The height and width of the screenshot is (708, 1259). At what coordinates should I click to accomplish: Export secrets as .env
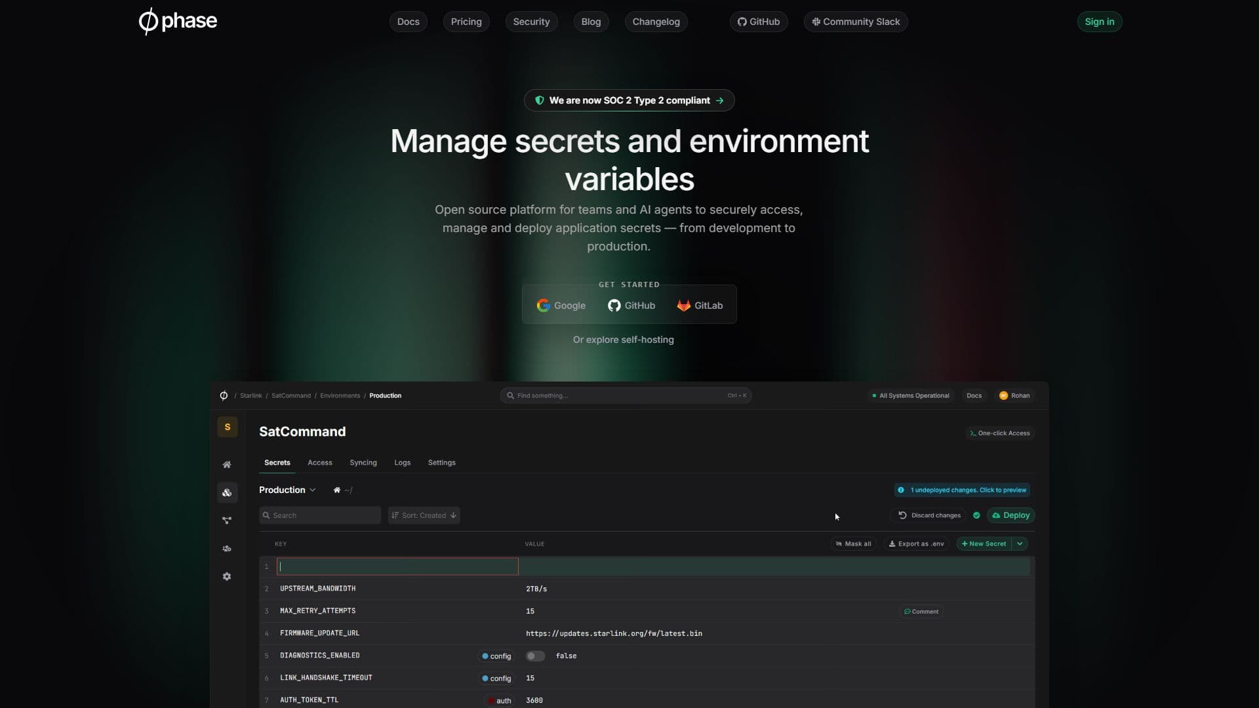[x=916, y=543]
